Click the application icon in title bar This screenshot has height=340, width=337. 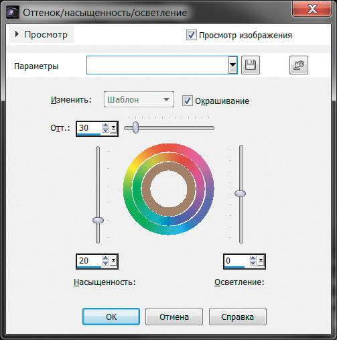tap(13, 12)
